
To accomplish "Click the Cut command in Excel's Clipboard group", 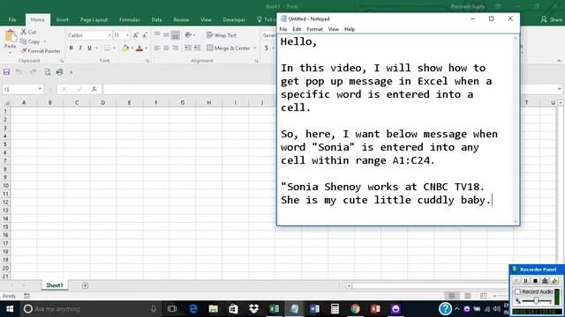I will (x=29, y=32).
